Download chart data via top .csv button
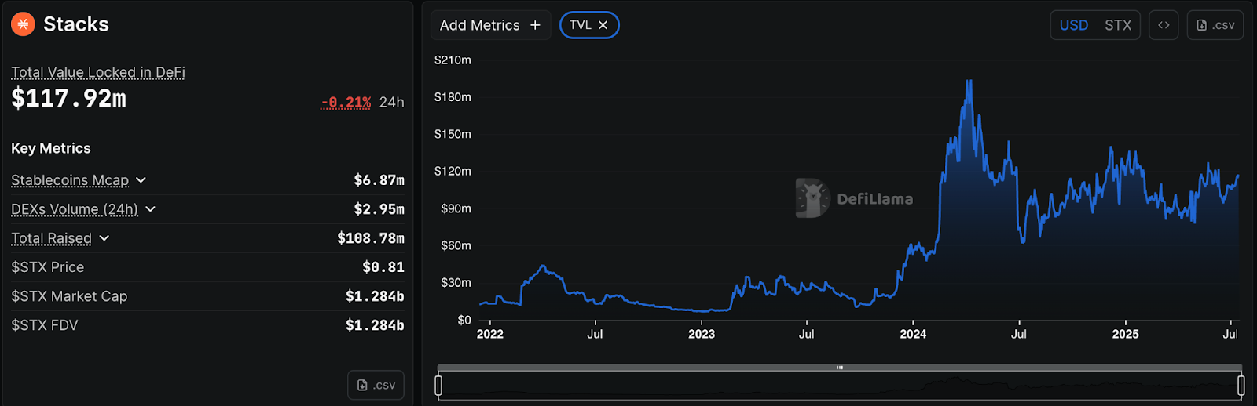 [1215, 25]
